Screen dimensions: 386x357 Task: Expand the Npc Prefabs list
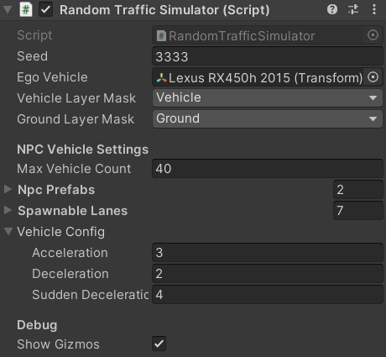pyautogui.click(x=8, y=189)
